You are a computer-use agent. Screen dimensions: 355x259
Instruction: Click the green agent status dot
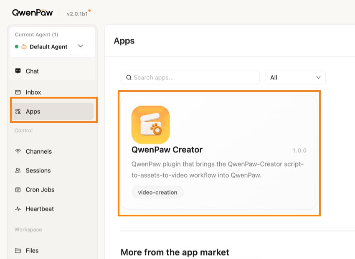pos(17,47)
